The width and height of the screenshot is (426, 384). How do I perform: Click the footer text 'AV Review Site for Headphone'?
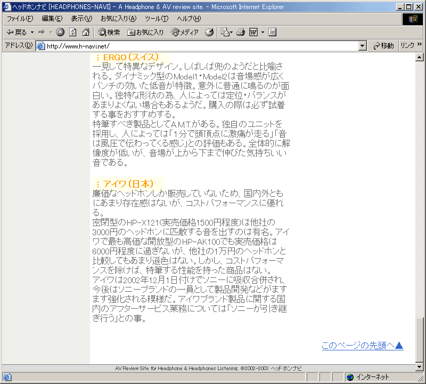(x=149, y=368)
